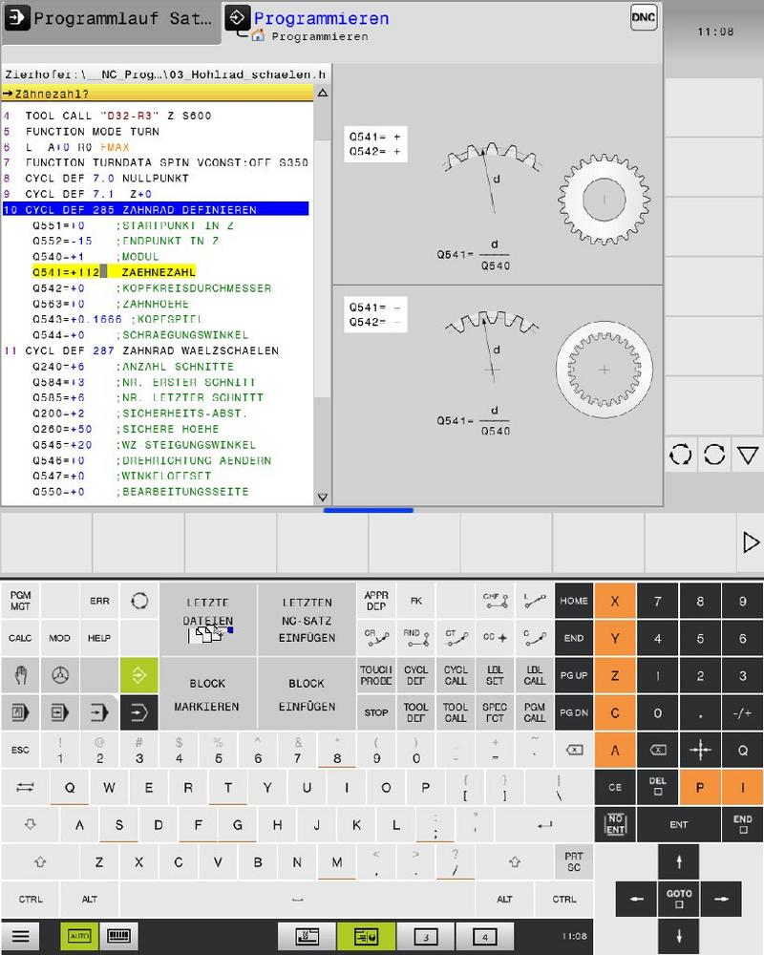Viewport: 764px width, 955px height.
Task: Select the electronic handwheel mode icon
Action: tap(59, 675)
